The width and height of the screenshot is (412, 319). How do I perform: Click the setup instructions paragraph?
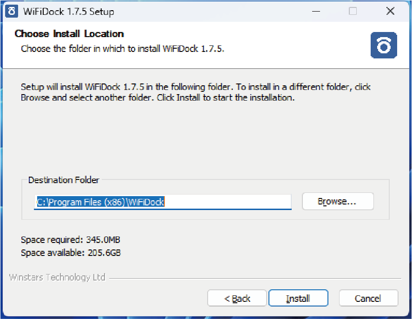pos(195,92)
